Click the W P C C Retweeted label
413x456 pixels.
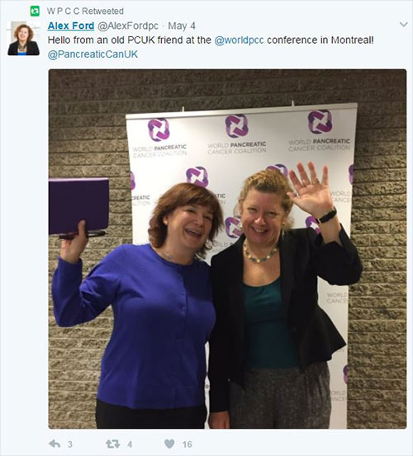click(85, 12)
